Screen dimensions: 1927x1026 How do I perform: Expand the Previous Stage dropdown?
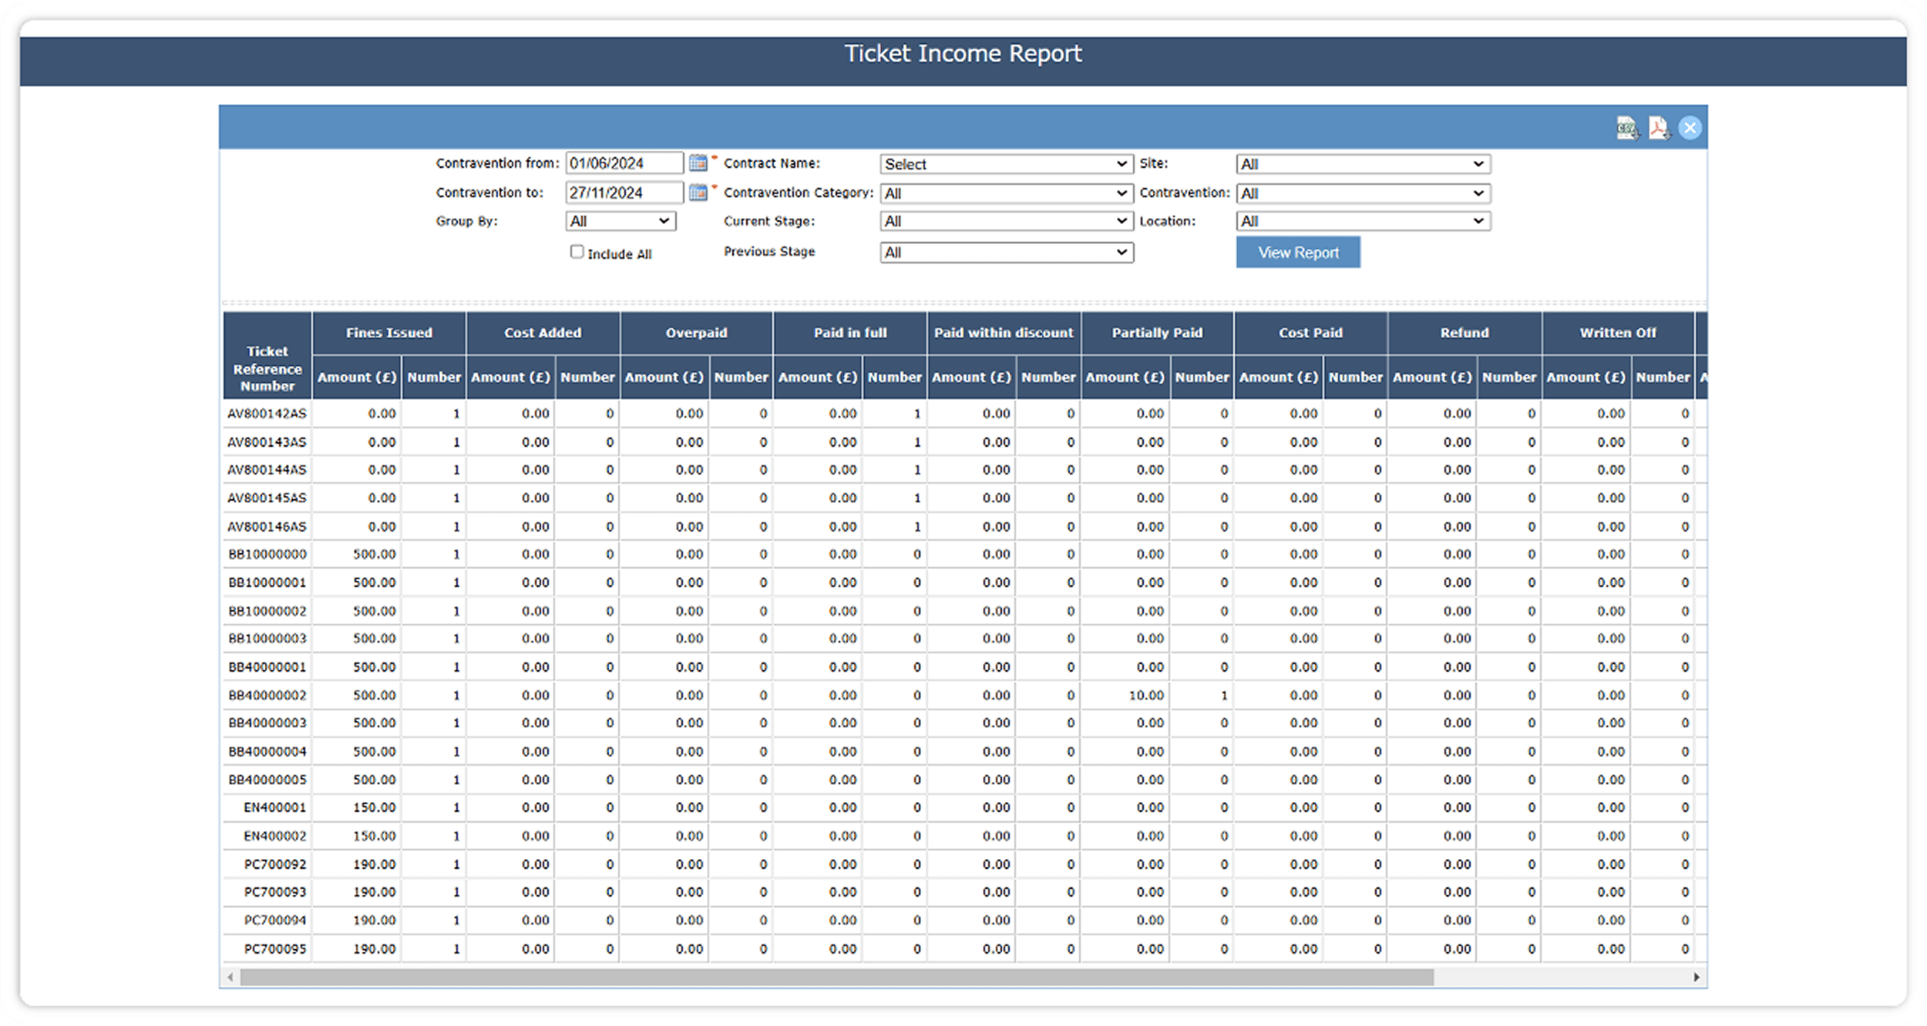click(x=1006, y=253)
